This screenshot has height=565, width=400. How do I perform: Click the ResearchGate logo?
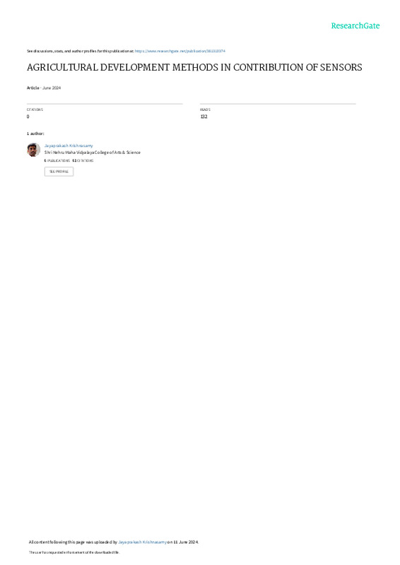[x=355, y=25]
